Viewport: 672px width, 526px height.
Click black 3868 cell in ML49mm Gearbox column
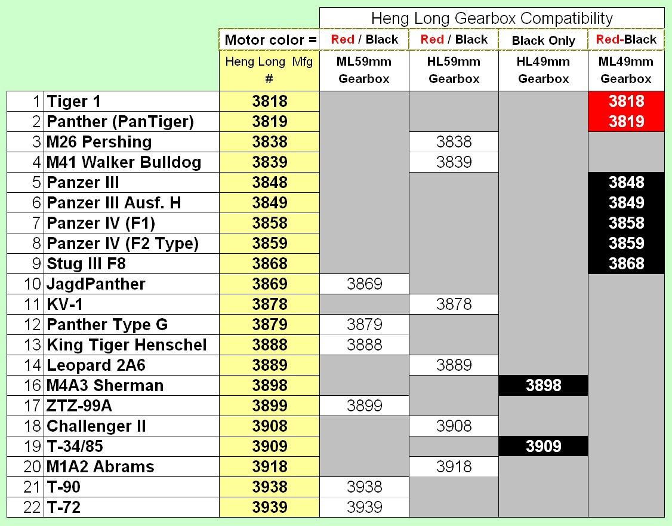click(x=626, y=263)
